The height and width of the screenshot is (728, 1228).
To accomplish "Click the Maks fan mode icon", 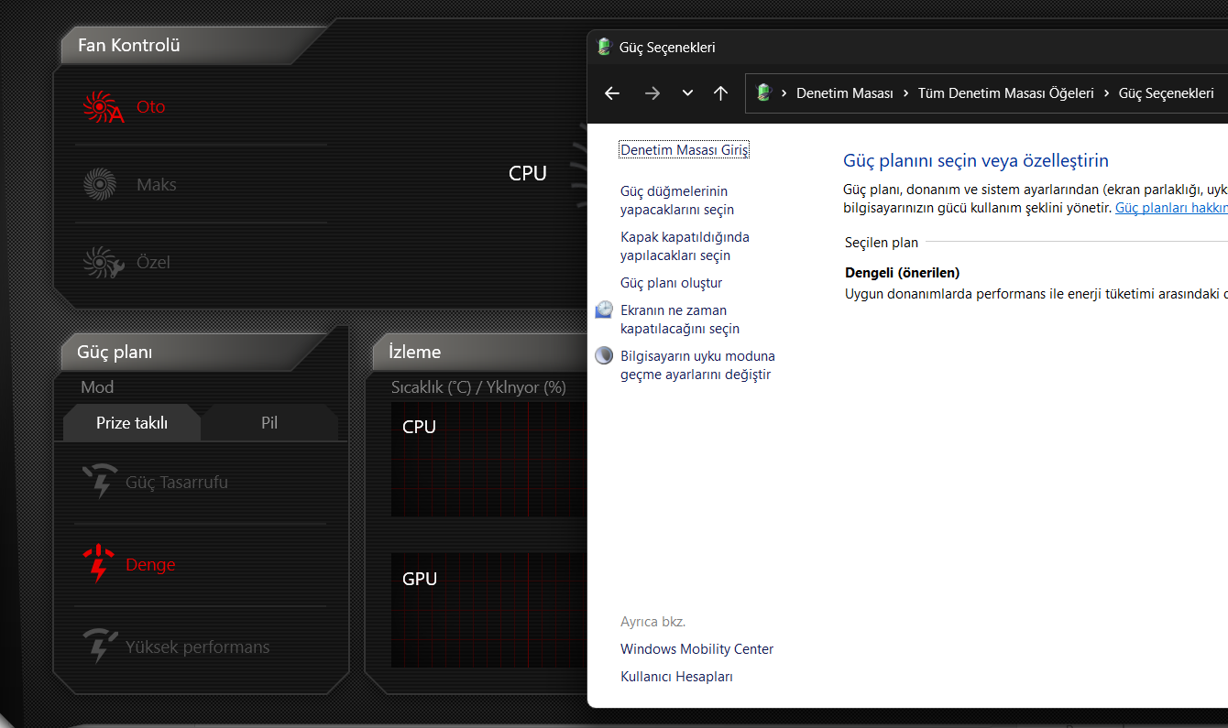I will pyautogui.click(x=99, y=185).
